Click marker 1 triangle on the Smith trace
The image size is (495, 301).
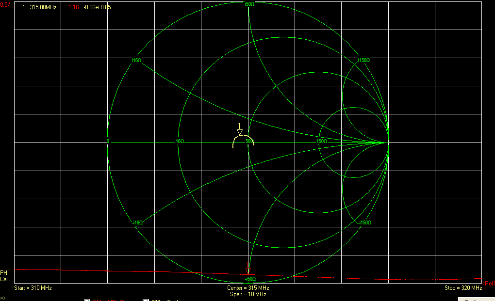coord(240,132)
